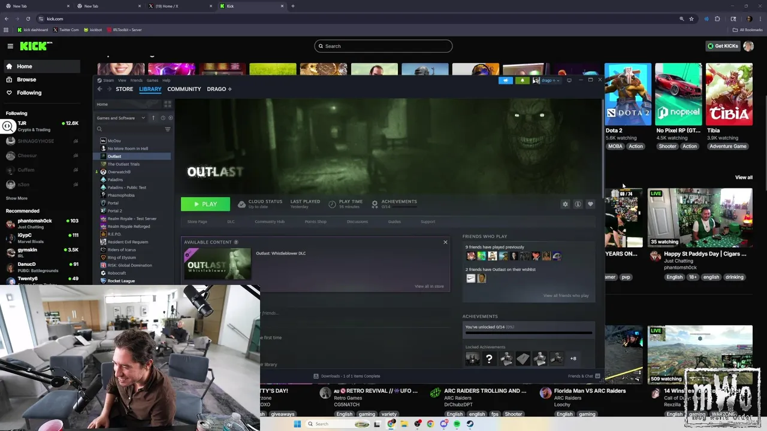The width and height of the screenshot is (767, 431).
Task: Click the green PLAY button for Outlast
Action: tap(206, 204)
